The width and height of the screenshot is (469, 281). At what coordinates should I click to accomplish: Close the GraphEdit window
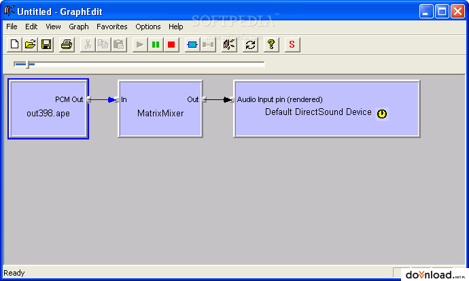click(457, 12)
